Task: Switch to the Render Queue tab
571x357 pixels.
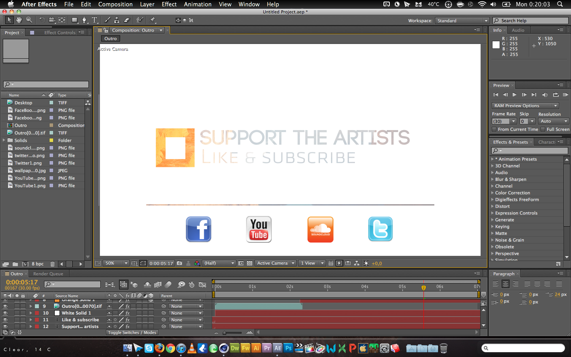Action: (x=48, y=274)
